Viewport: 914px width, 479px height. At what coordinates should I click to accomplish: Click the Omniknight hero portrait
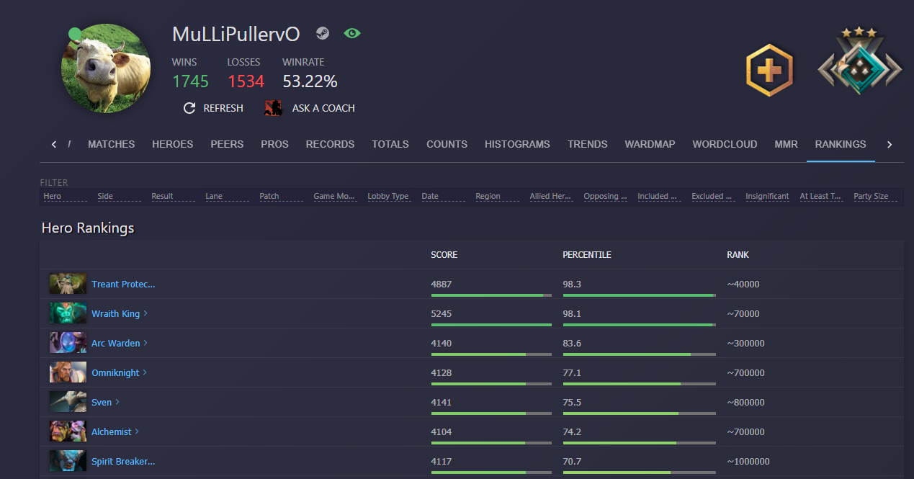tap(68, 372)
